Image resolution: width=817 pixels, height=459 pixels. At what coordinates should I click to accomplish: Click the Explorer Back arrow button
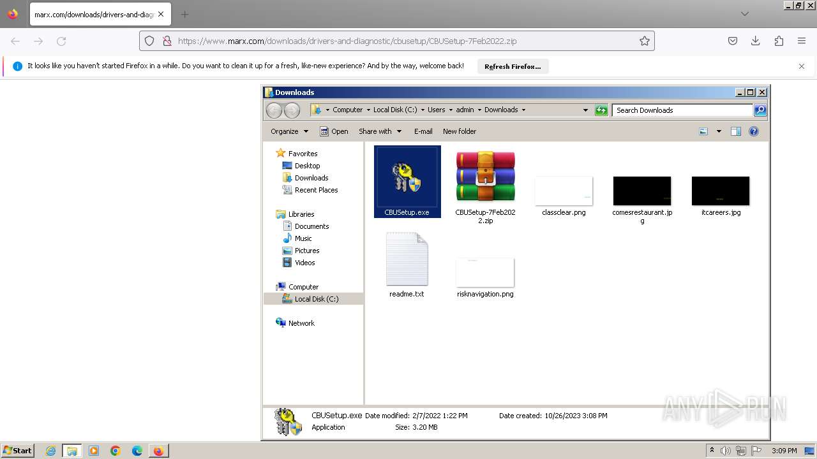(x=274, y=110)
